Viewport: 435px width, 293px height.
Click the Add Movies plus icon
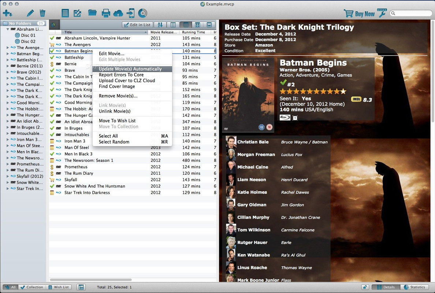tap(7, 13)
